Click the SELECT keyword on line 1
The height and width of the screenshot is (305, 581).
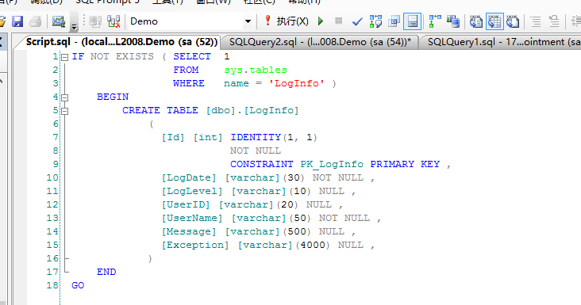[x=192, y=56]
